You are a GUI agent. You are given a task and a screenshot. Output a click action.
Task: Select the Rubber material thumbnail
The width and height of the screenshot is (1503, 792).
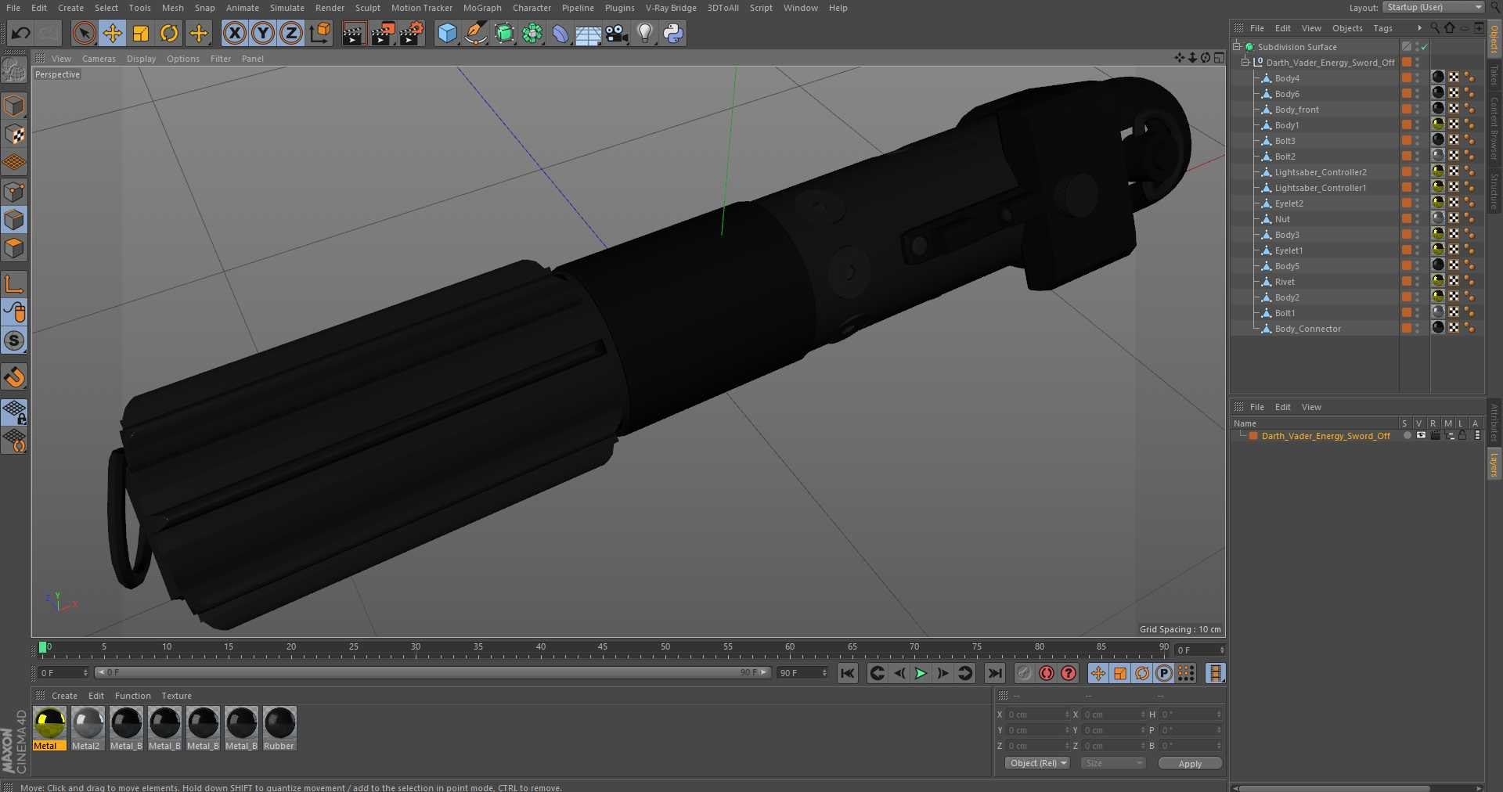point(279,728)
